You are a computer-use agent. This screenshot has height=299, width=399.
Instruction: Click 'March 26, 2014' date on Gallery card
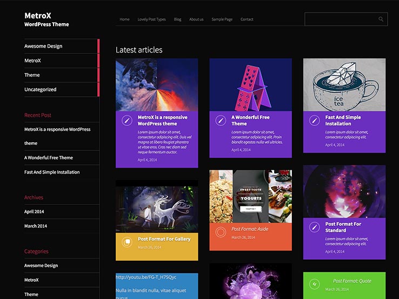click(x=149, y=247)
